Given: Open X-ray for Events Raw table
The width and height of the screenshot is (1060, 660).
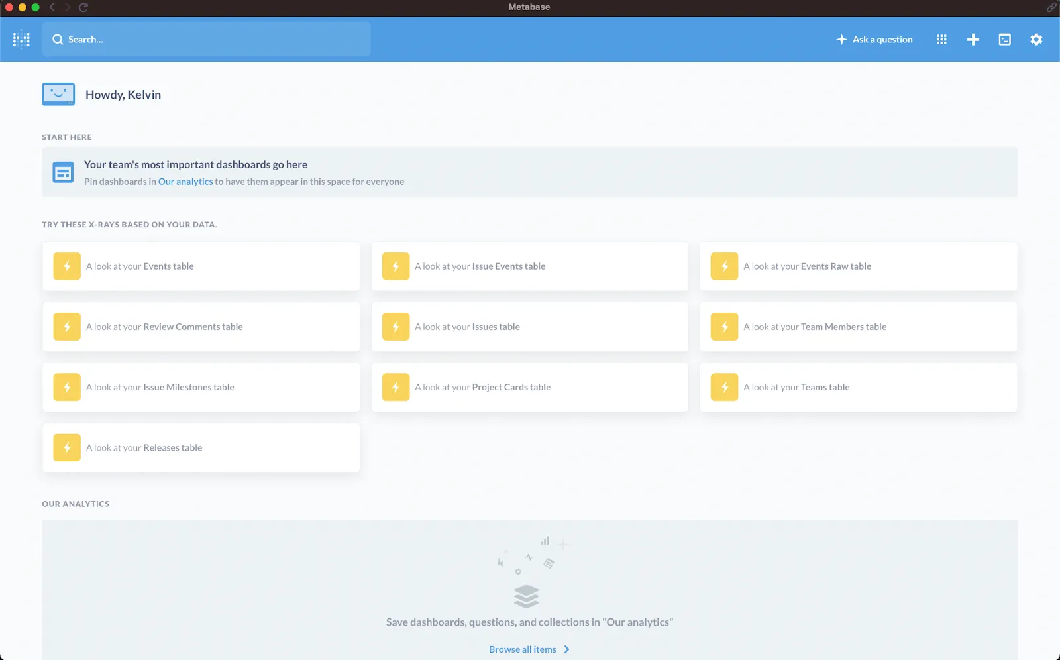Looking at the screenshot, I should (x=859, y=266).
